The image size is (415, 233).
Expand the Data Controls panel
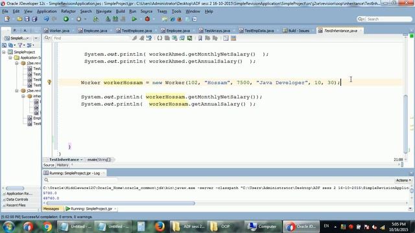4,199
